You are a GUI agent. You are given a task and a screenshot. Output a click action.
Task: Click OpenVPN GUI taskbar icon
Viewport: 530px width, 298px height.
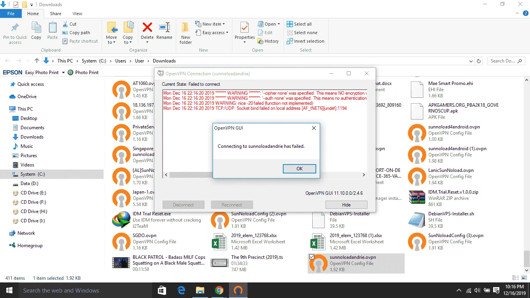tap(238, 290)
